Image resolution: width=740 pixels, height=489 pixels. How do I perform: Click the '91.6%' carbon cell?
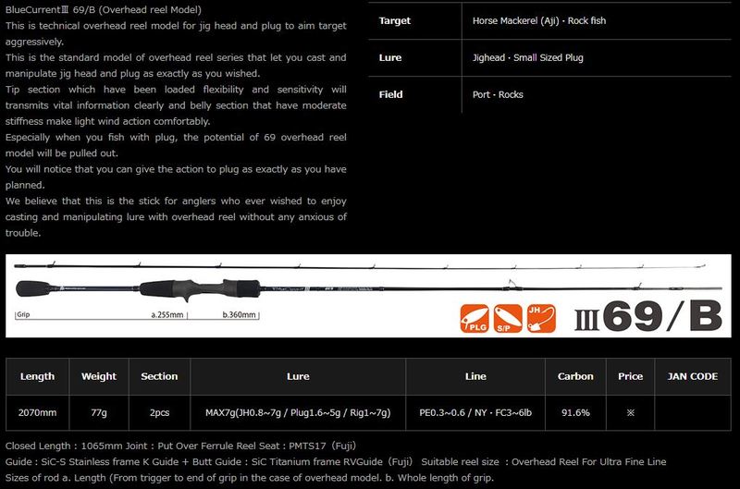tap(575, 412)
